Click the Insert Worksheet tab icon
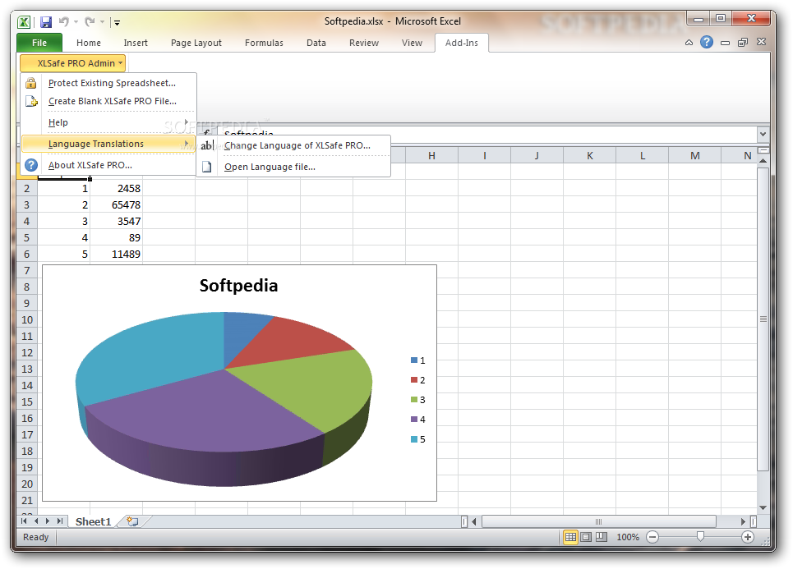 point(132,521)
